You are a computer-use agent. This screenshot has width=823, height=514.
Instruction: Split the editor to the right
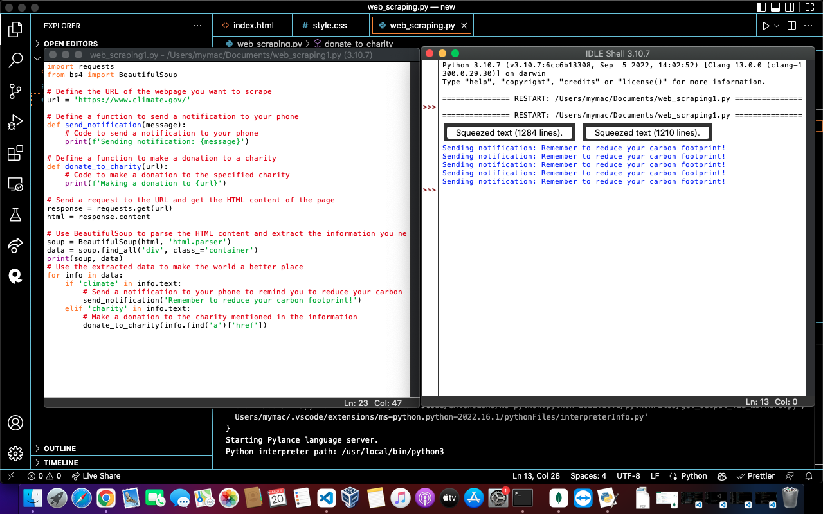coord(791,26)
